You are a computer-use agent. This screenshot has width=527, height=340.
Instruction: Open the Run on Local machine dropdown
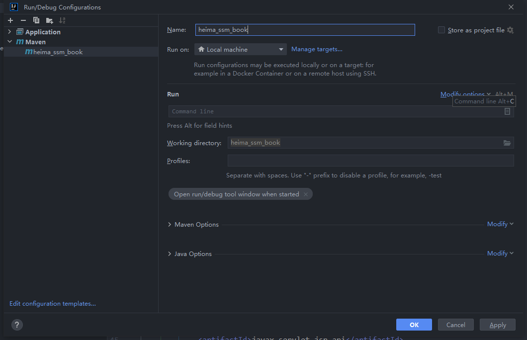(241, 49)
